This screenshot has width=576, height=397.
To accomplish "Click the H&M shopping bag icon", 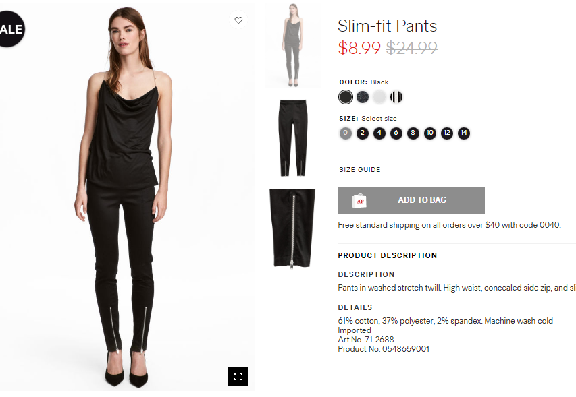I will 359,200.
